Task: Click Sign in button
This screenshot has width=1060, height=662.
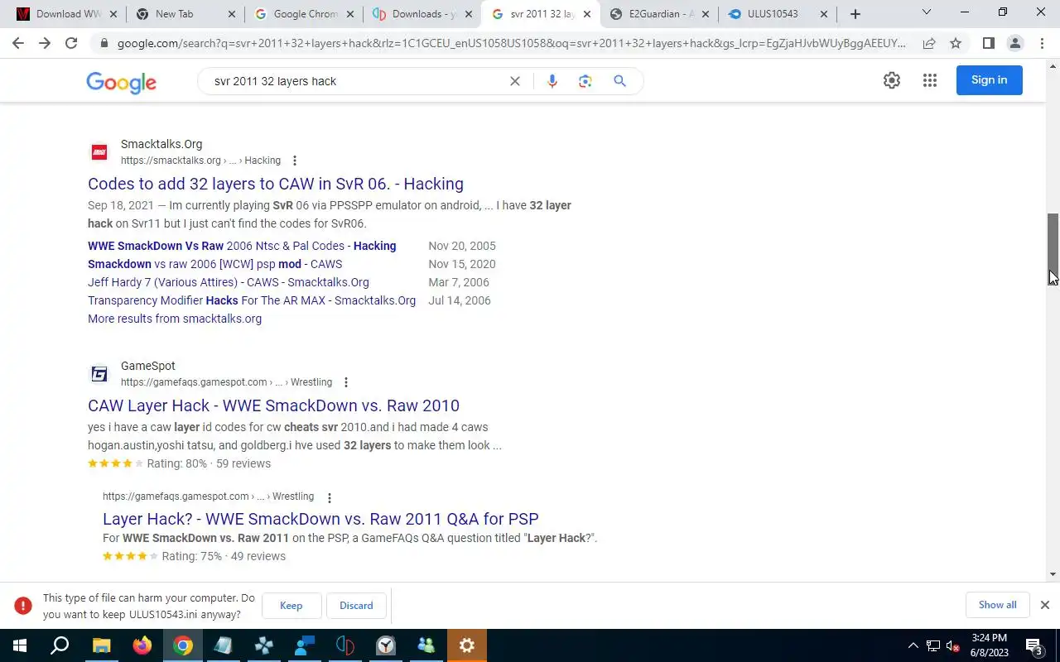Action: [989, 80]
